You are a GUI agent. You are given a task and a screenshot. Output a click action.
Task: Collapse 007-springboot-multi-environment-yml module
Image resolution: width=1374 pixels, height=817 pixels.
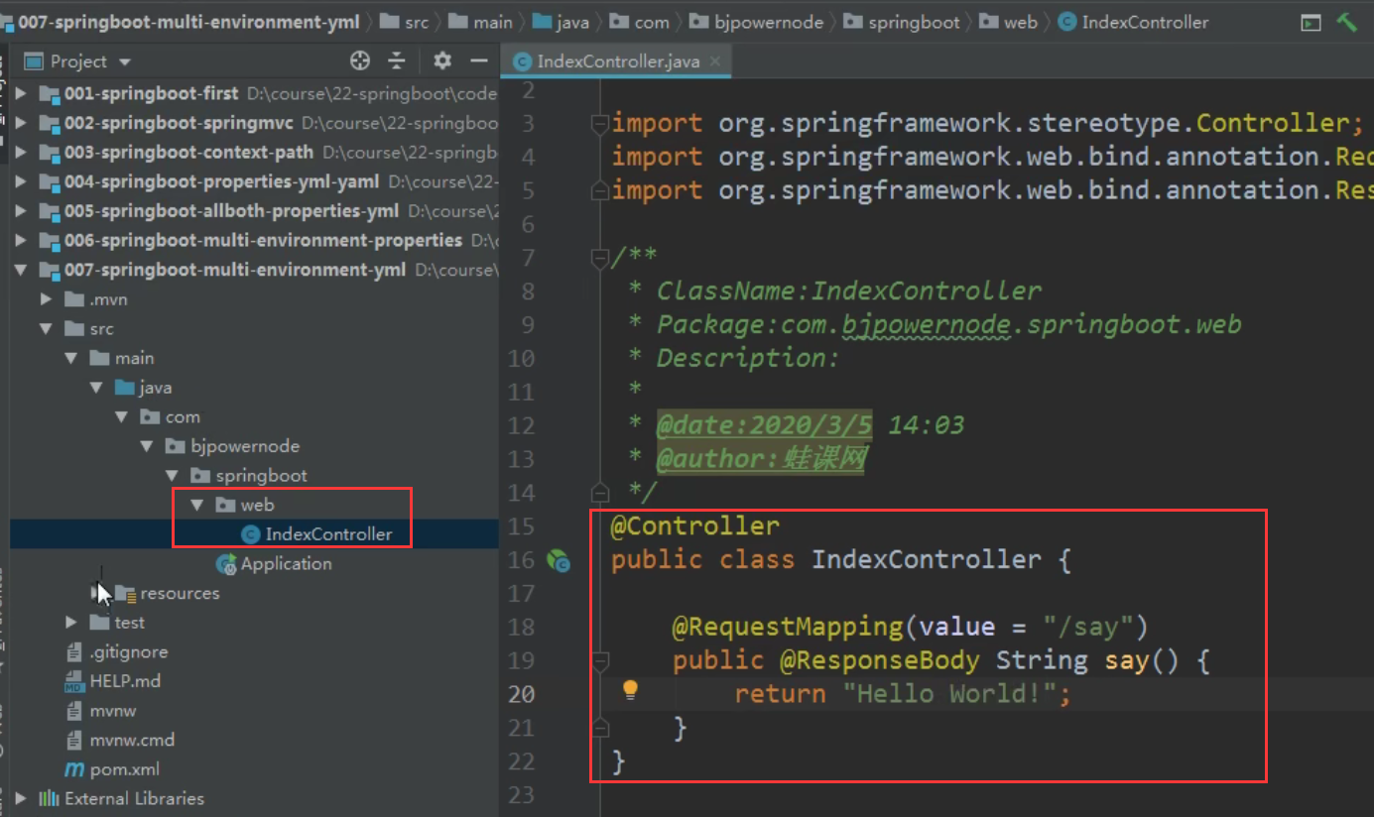point(22,270)
